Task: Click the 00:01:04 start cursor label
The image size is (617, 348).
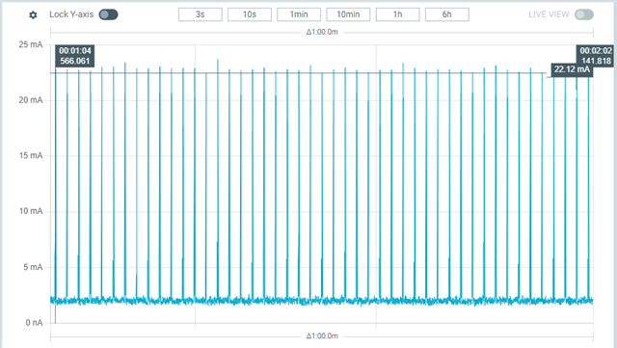Action: pyautogui.click(x=75, y=56)
